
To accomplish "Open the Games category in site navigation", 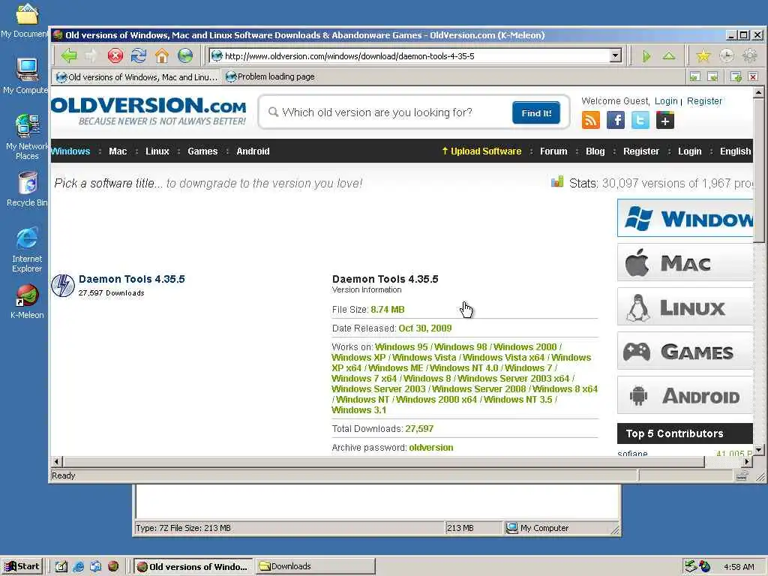I will coord(202,151).
